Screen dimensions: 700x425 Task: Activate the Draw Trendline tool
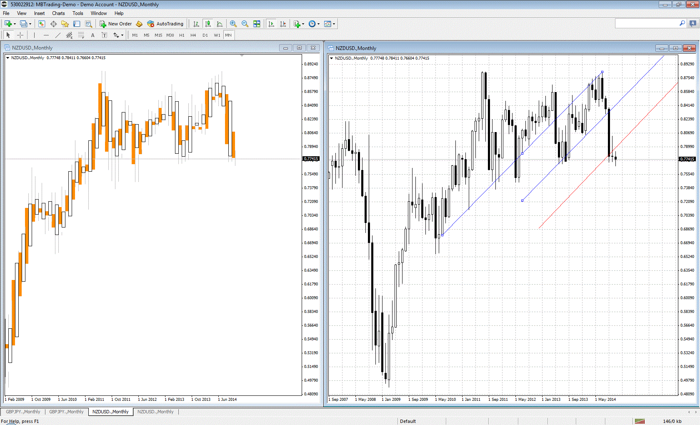57,35
